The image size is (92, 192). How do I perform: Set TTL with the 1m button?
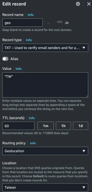[x=46, y=126]
